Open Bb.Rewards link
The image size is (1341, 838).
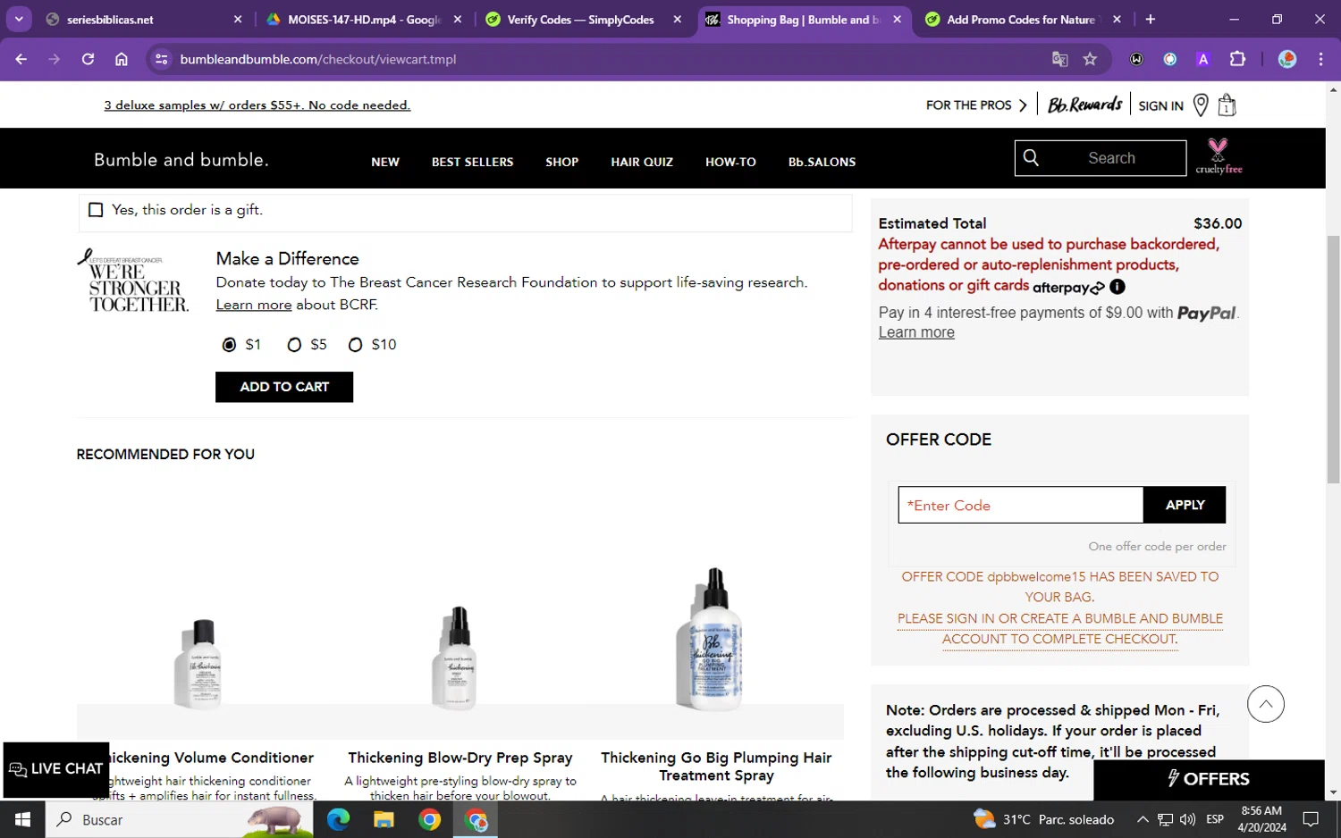pyautogui.click(x=1084, y=105)
